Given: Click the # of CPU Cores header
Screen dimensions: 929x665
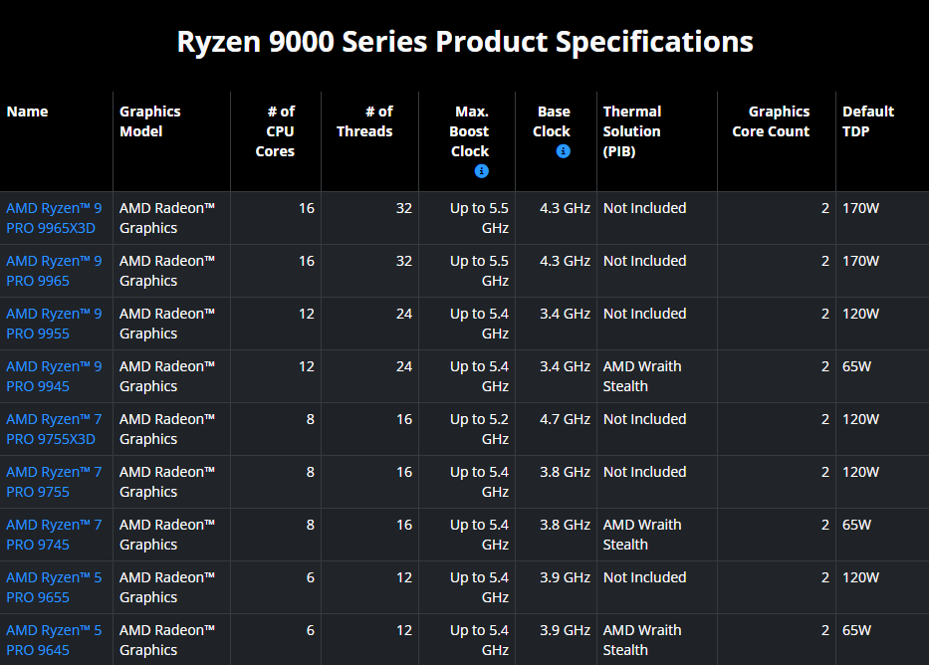Looking at the screenshot, I should [x=275, y=131].
